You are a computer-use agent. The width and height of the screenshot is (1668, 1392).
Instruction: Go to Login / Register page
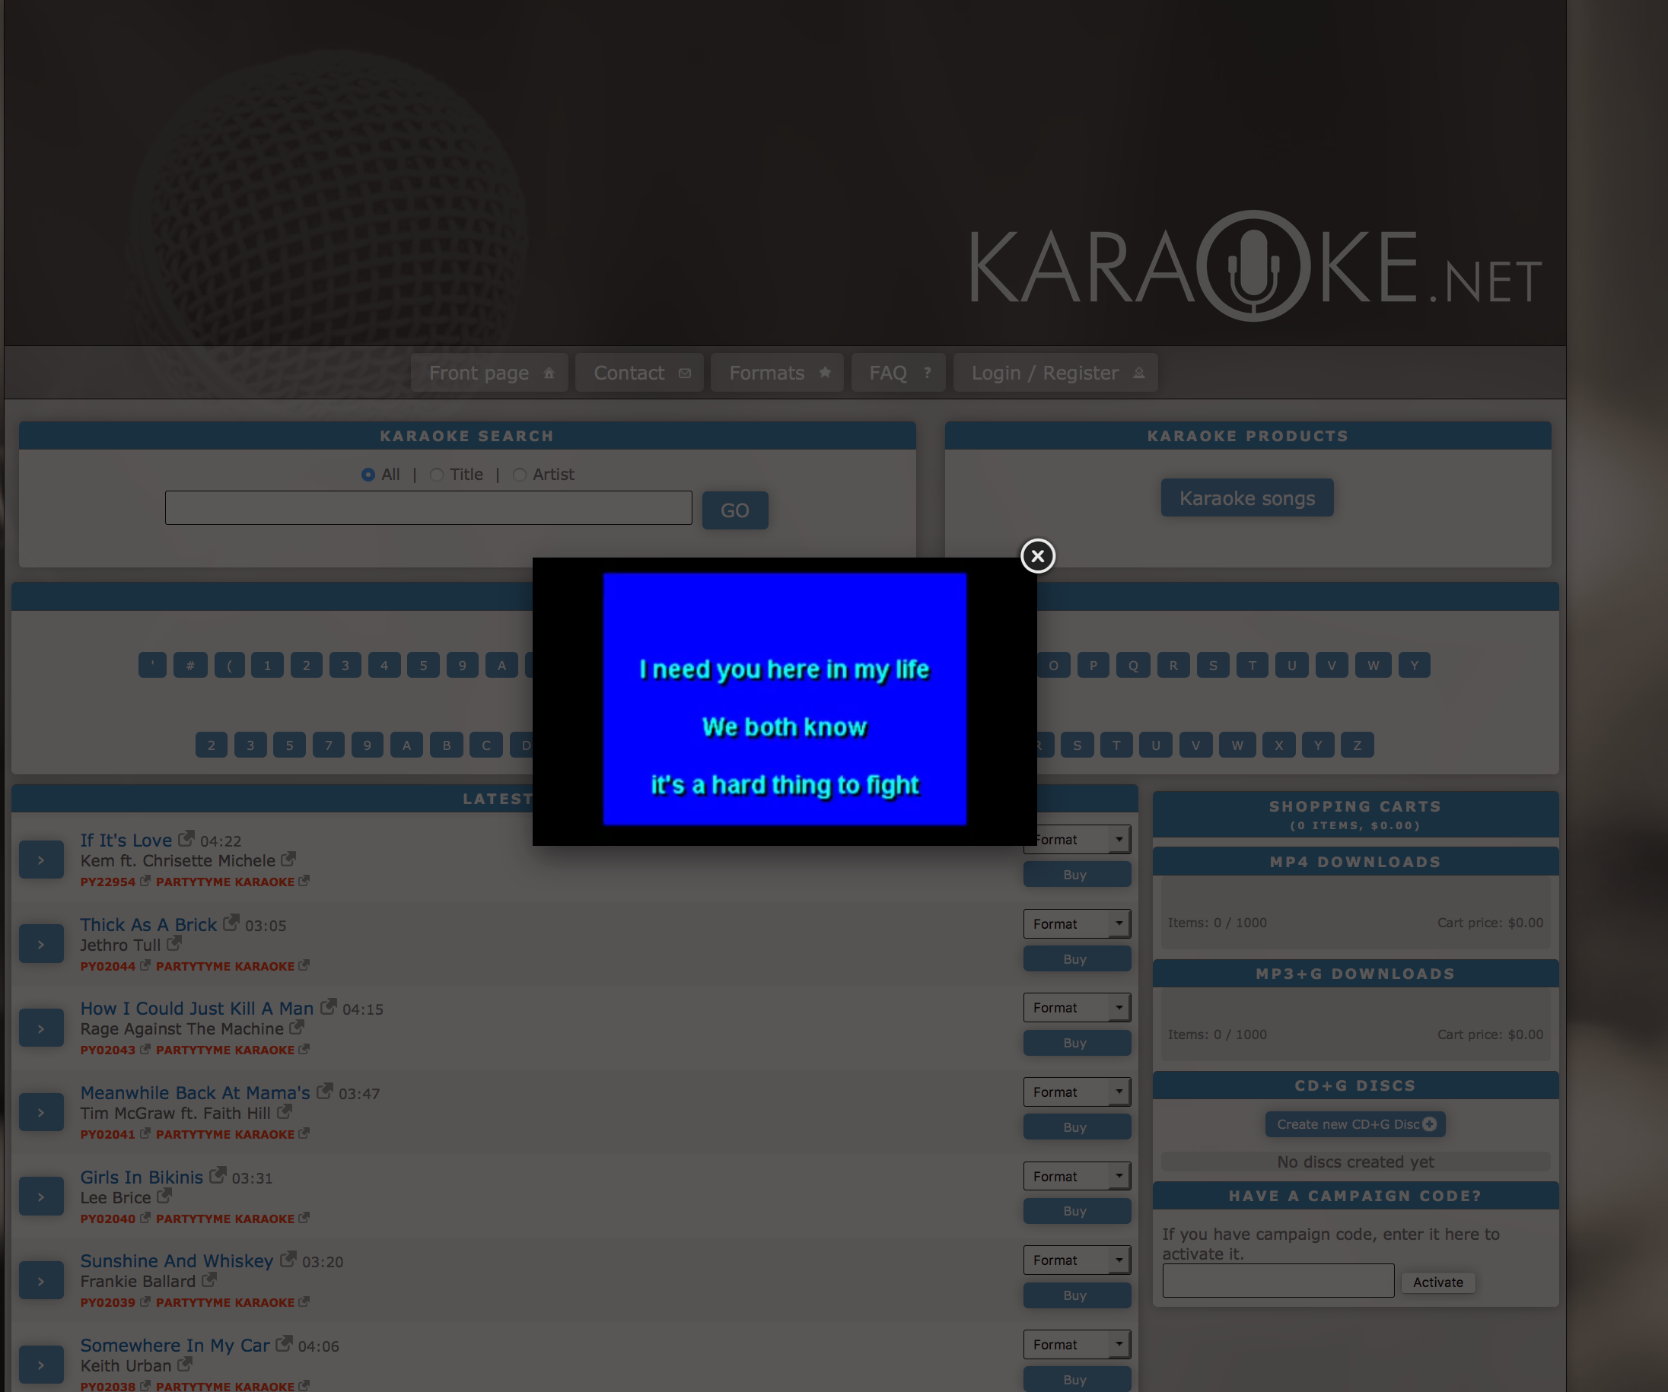point(1055,373)
